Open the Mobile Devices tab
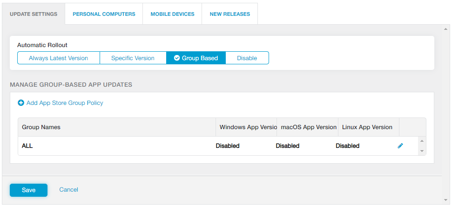The width and height of the screenshot is (452, 207). coord(172,14)
